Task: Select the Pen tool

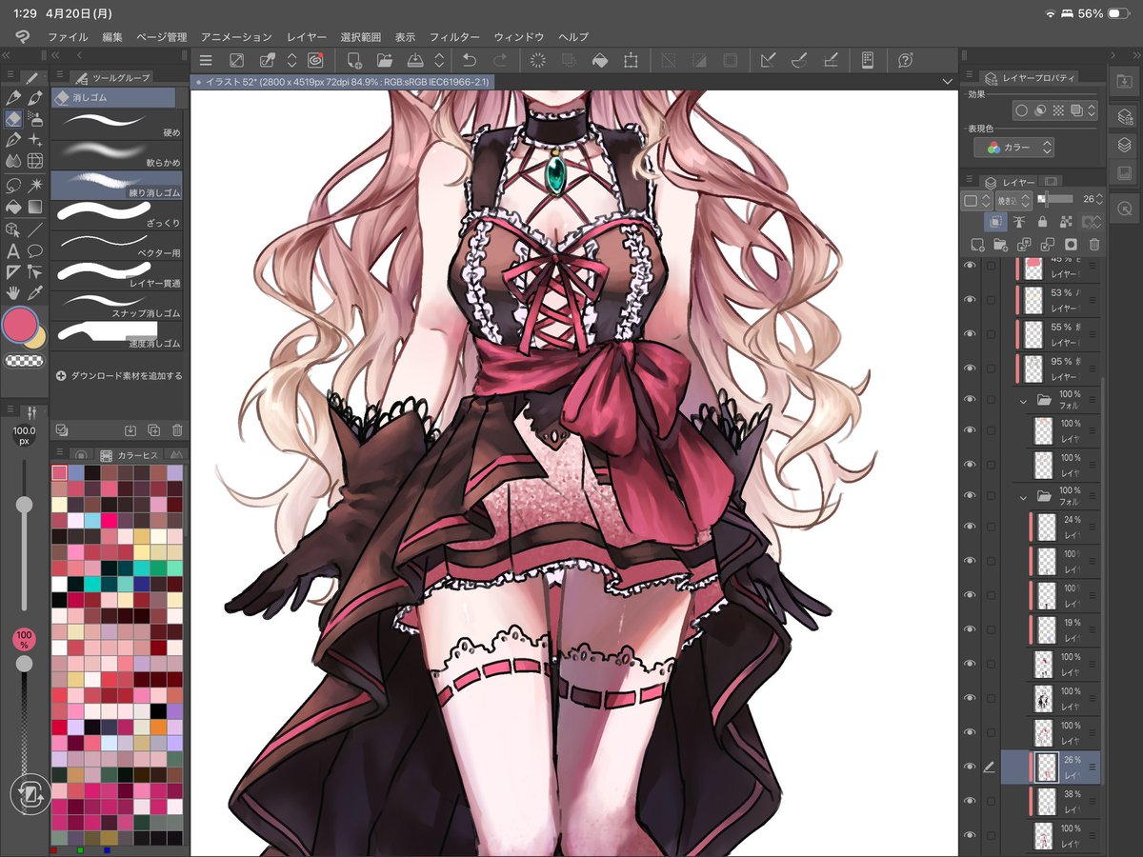Action: click(13, 98)
